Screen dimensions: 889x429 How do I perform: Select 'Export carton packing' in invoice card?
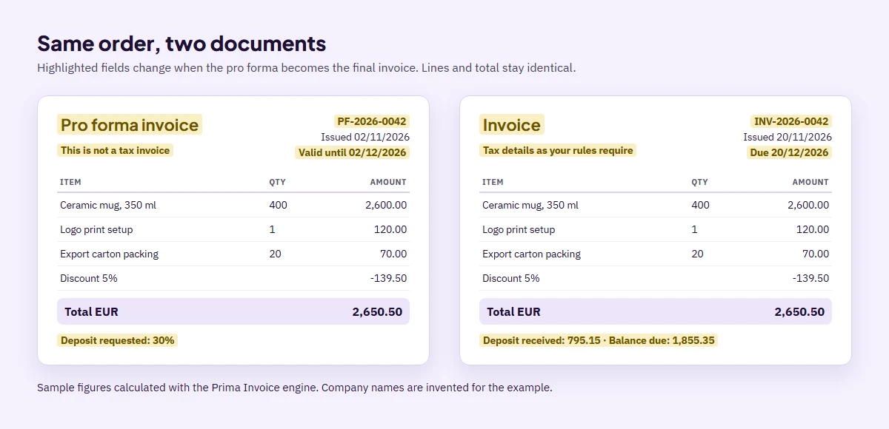click(x=531, y=254)
